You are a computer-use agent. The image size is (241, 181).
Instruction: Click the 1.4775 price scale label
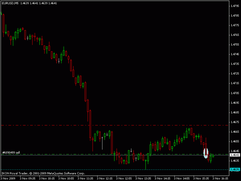(x=235, y=25)
